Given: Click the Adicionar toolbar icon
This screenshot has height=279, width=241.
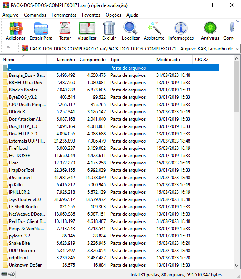Looking at the screenshot, I should pos(15,30).
